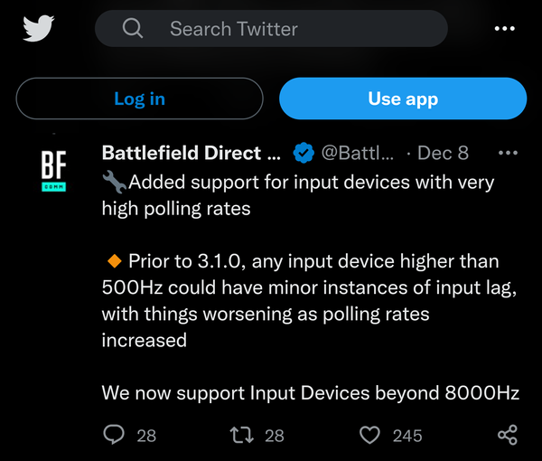
Task: Focus the Search Twitter field
Action: tap(271, 29)
